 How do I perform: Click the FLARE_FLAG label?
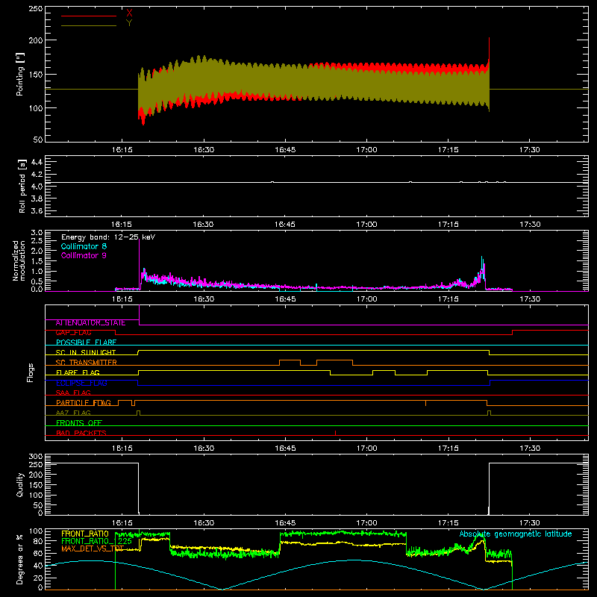78,372
